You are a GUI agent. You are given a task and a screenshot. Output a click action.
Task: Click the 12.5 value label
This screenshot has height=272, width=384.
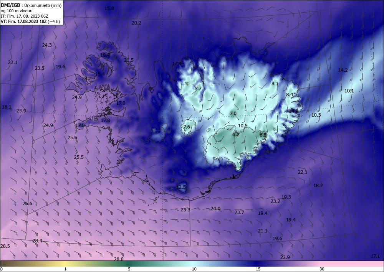tap(181, 187)
